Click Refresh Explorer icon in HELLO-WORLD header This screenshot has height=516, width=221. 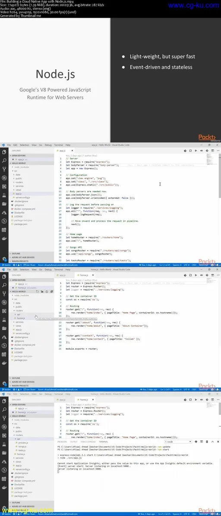tap(47, 291)
